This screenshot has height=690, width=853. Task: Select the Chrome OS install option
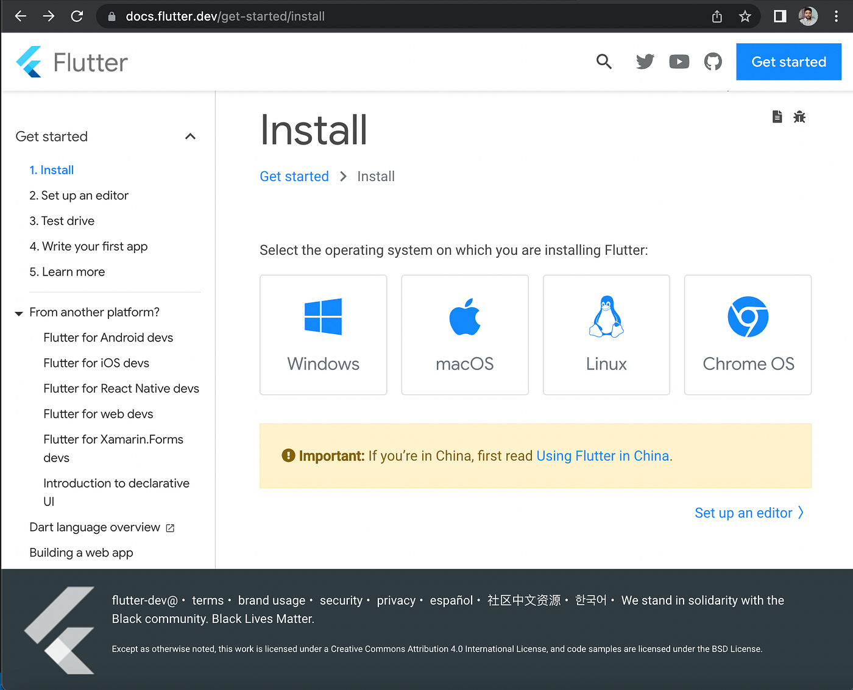[x=748, y=335]
